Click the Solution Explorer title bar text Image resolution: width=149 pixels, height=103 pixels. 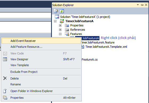coord(63,5)
